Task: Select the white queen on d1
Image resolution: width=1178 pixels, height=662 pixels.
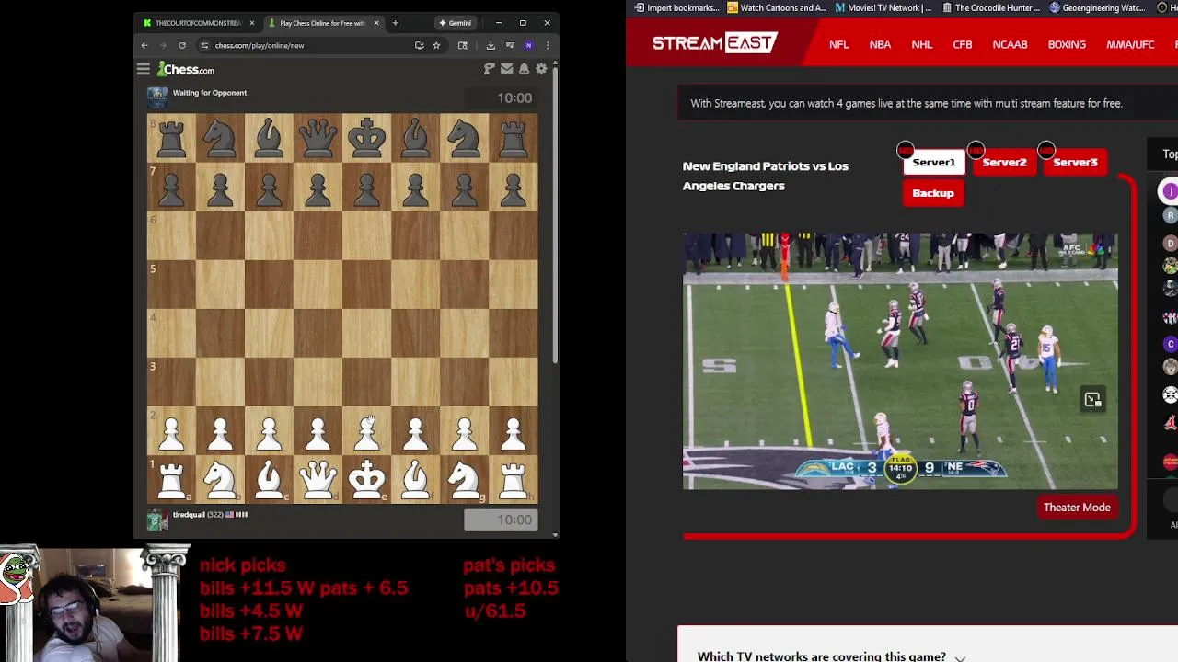Action: 318,479
